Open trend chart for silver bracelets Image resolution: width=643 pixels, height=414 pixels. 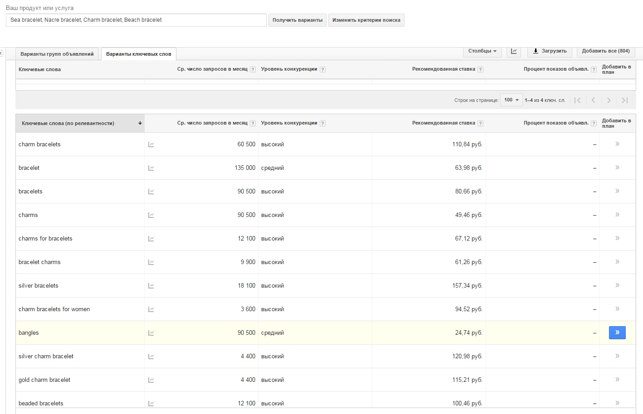coord(151,286)
